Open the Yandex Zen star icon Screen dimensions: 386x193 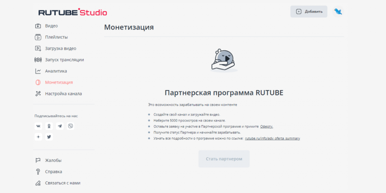pyautogui.click(x=38, y=137)
